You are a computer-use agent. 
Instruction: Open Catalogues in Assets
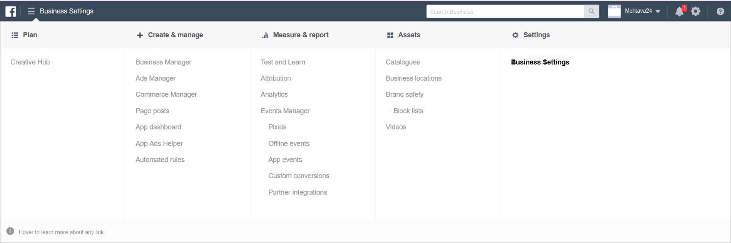pos(403,62)
